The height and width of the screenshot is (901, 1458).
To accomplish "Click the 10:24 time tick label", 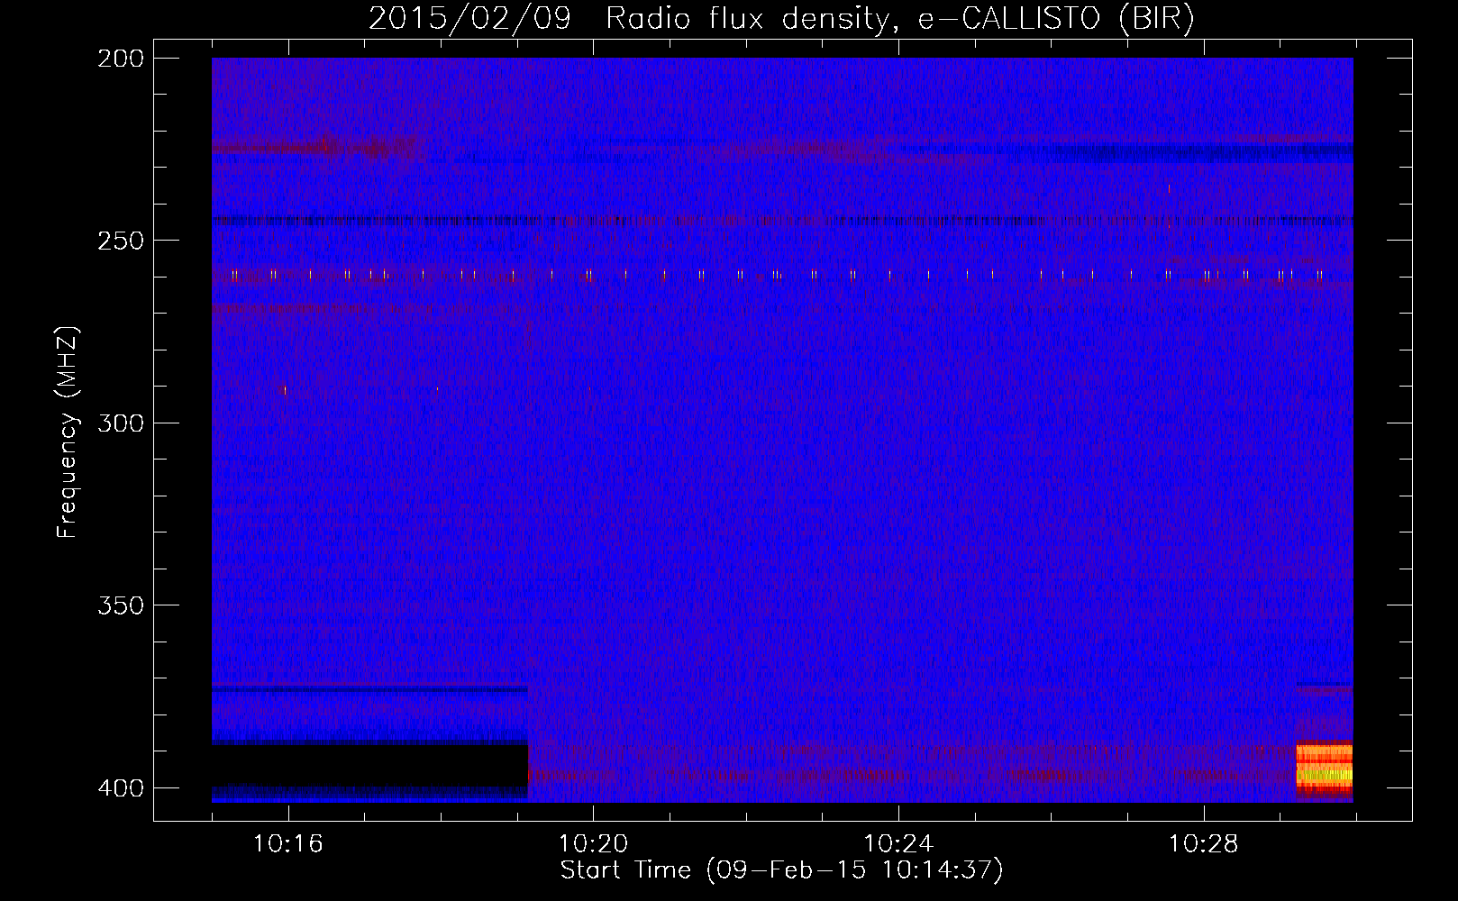I will pyautogui.click(x=898, y=844).
